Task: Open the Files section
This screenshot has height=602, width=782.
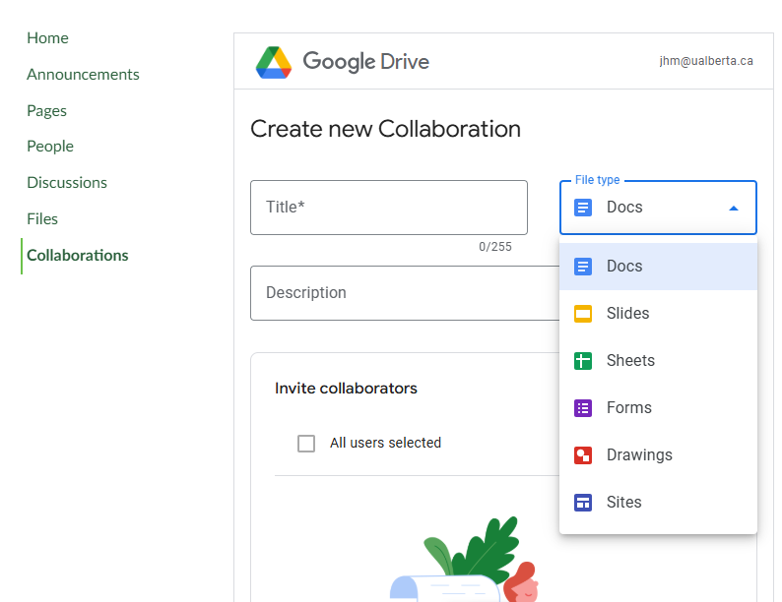Action: pos(42,219)
